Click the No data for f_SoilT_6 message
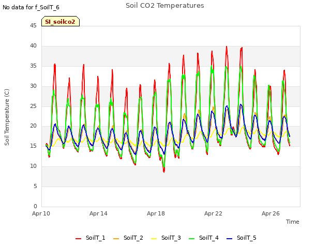The width and height of the screenshot is (331, 248). click(x=31, y=7)
